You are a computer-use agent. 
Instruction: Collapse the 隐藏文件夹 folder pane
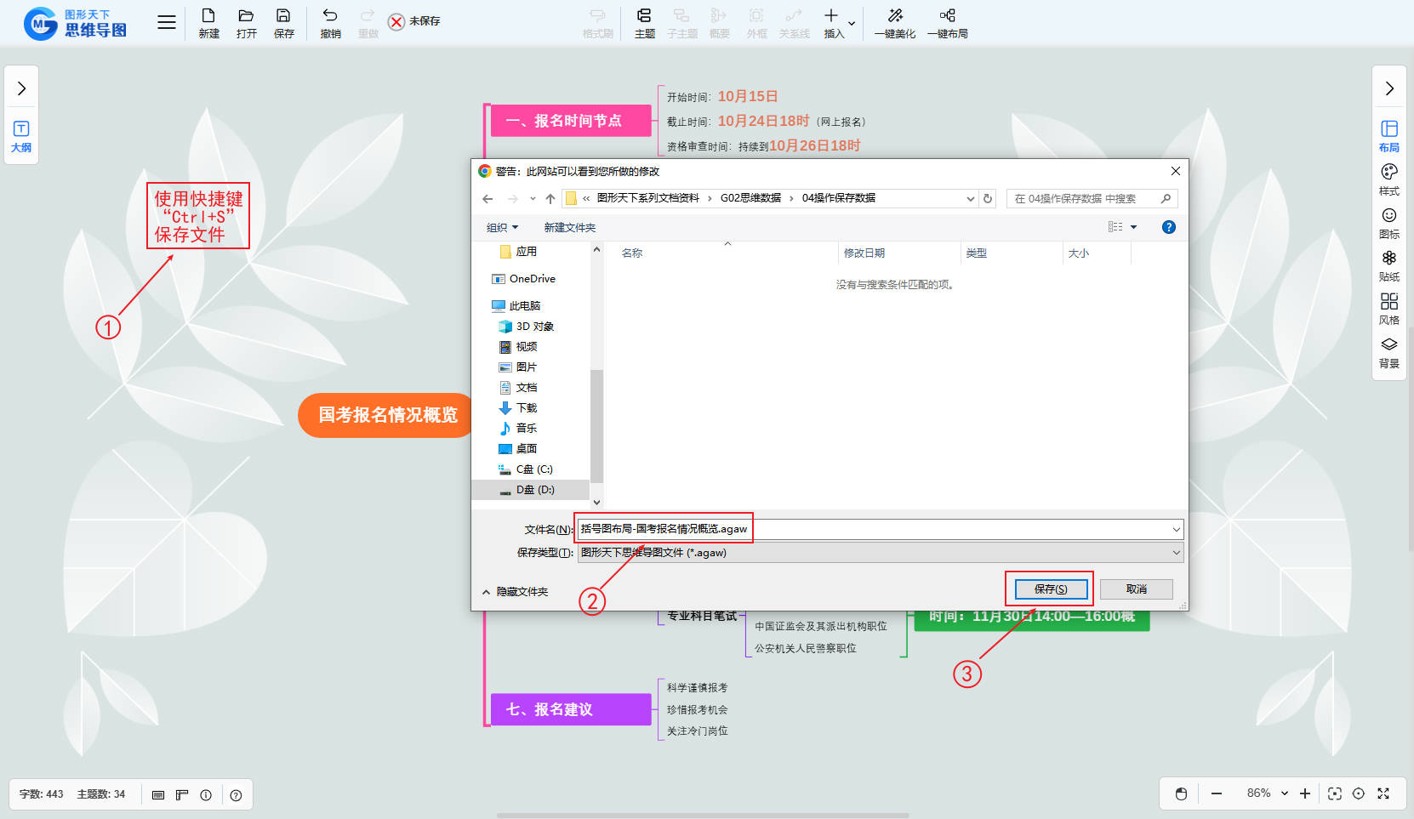coord(516,592)
